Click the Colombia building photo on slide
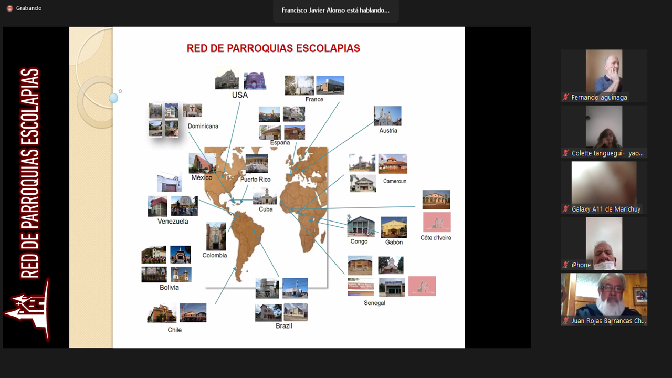This screenshot has width=672, height=378. tap(216, 236)
